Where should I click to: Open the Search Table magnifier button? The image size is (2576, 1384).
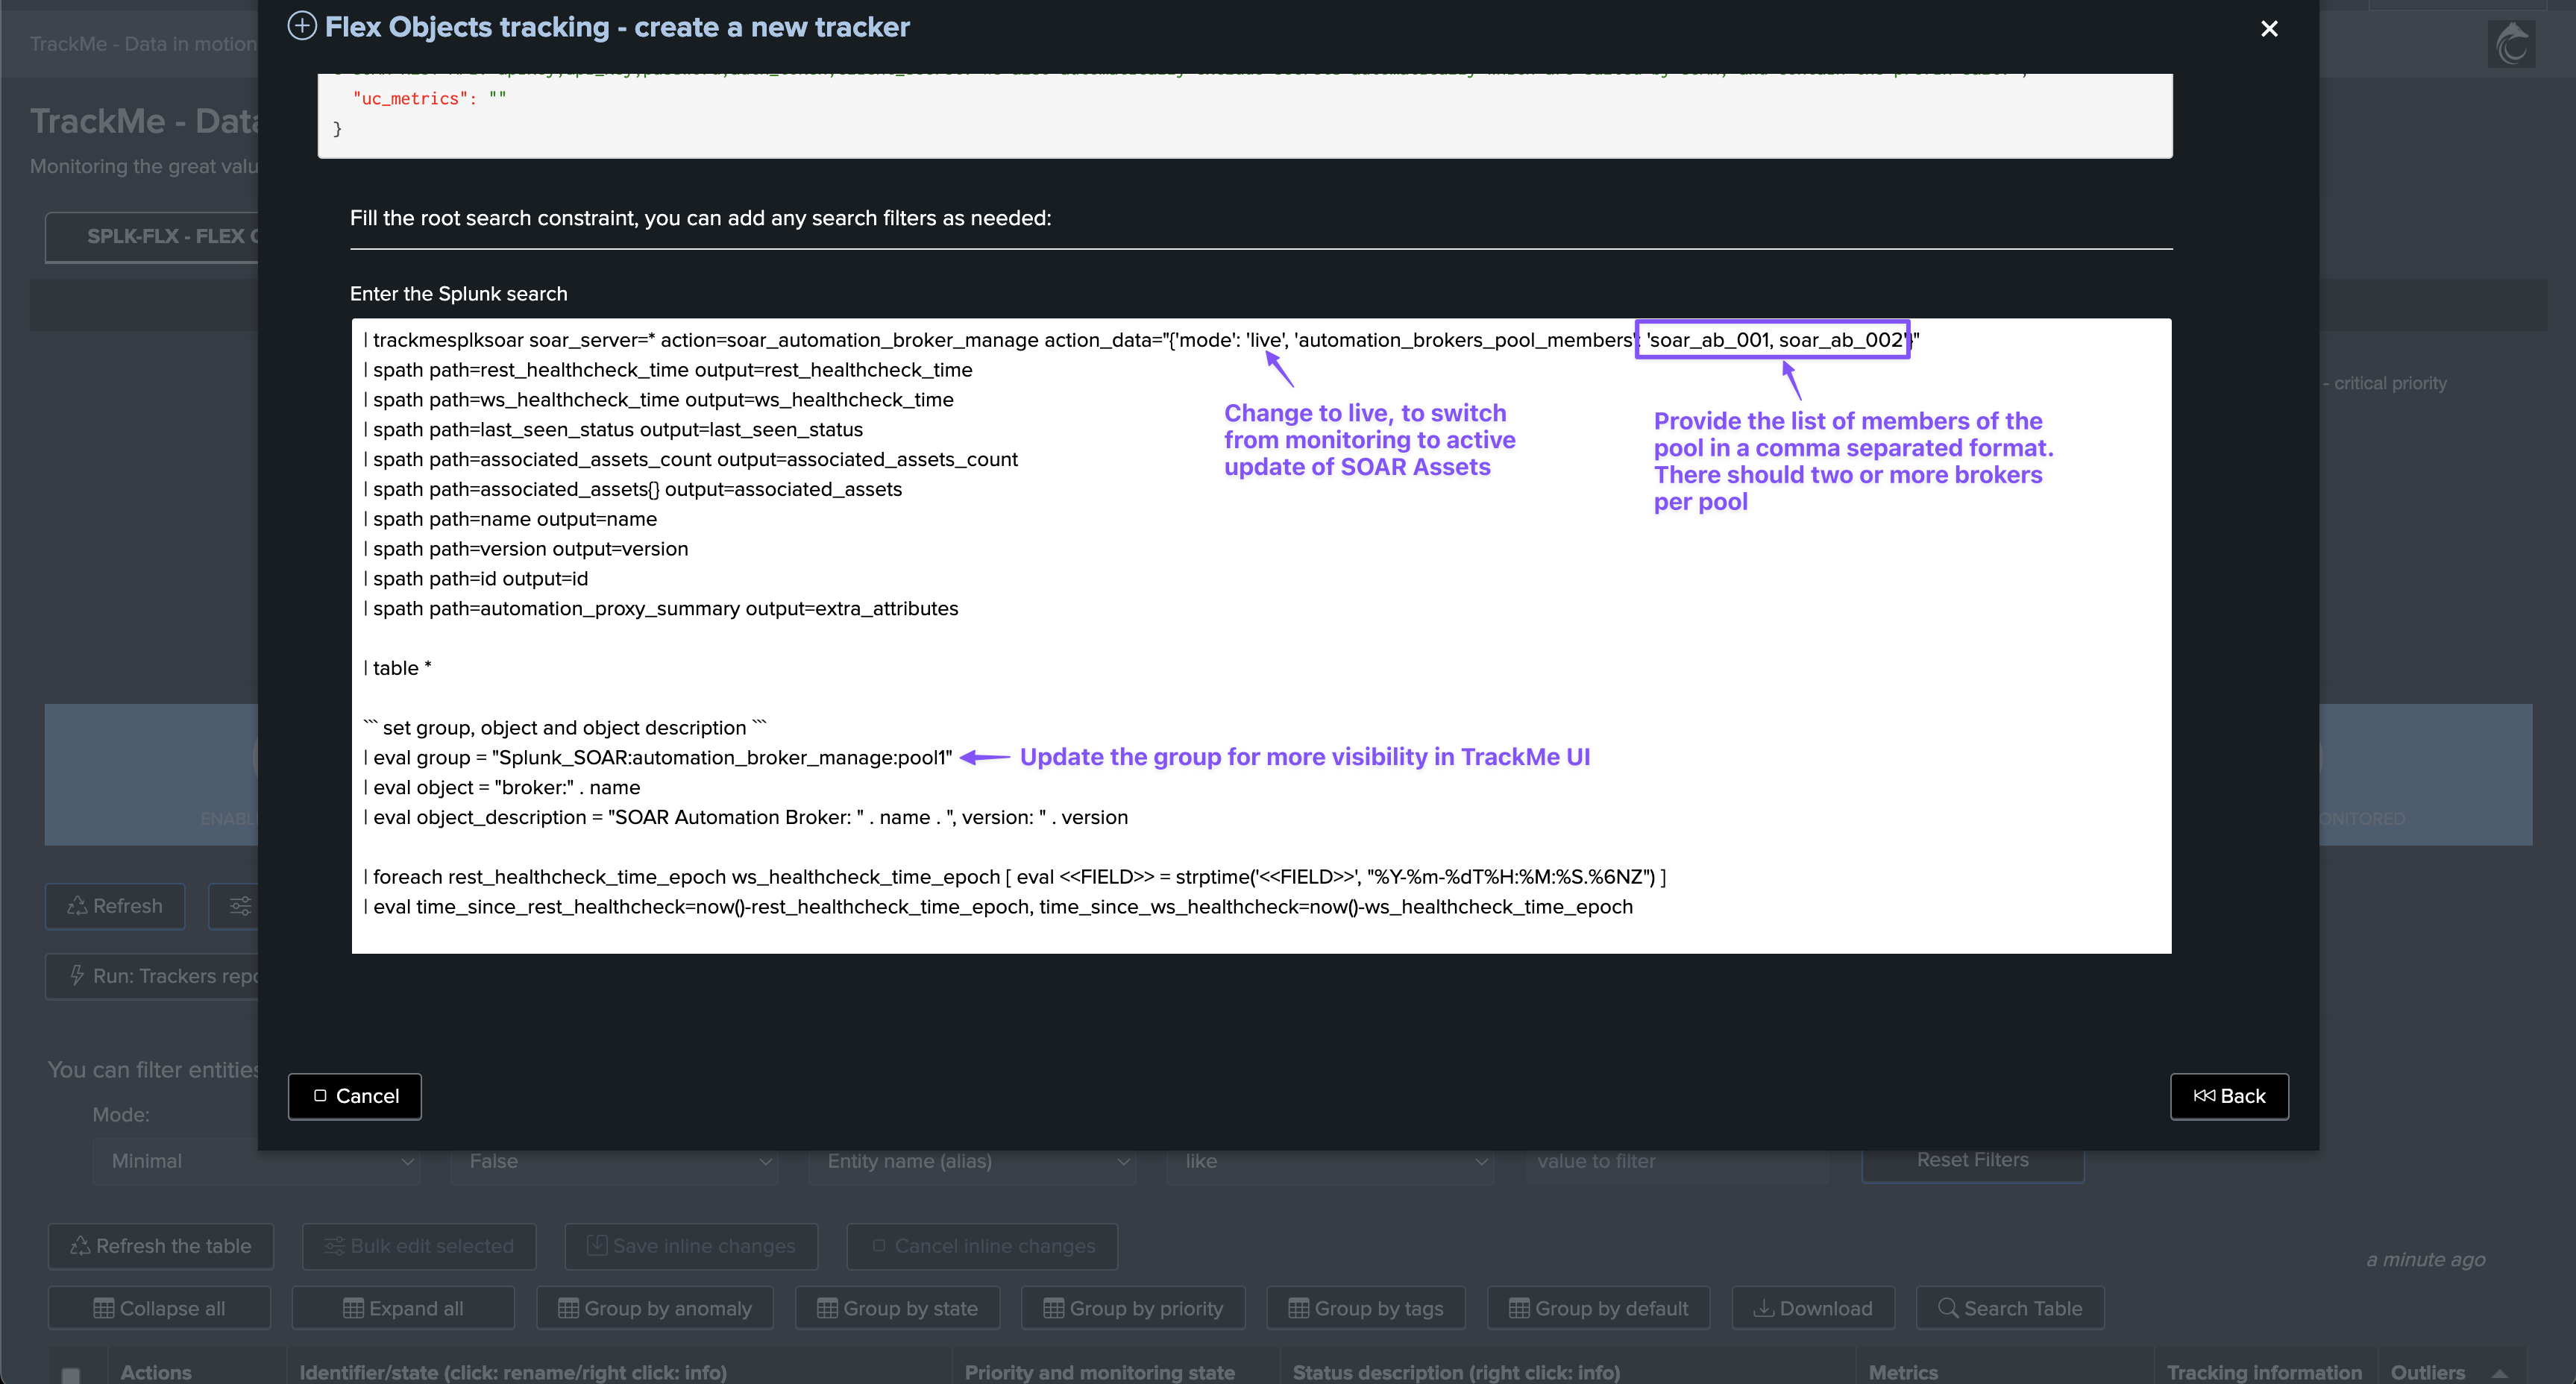pyautogui.click(x=2010, y=1308)
